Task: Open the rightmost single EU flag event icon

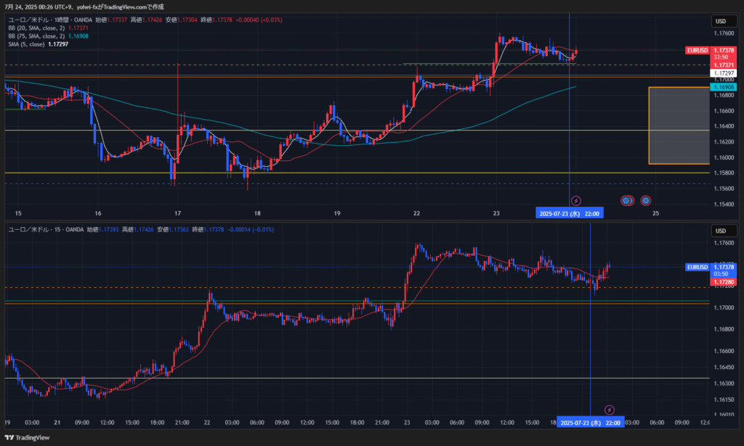Action: pos(645,200)
